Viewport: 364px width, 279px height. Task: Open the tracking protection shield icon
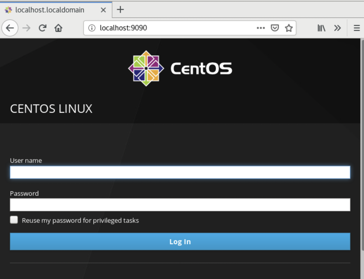(x=275, y=28)
